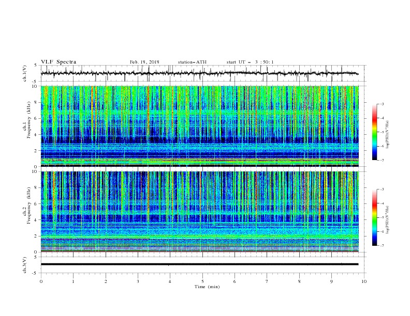Click the ch.2 spectrogram color bar
Screen dimensions: 410x316
(374, 217)
